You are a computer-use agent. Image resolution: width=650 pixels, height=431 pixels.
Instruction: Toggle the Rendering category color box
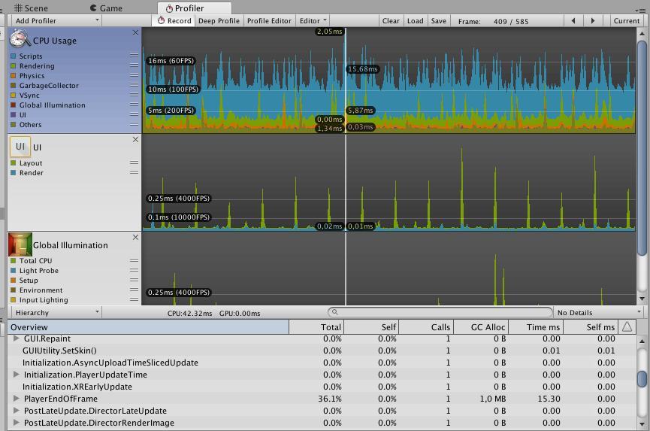(x=14, y=66)
